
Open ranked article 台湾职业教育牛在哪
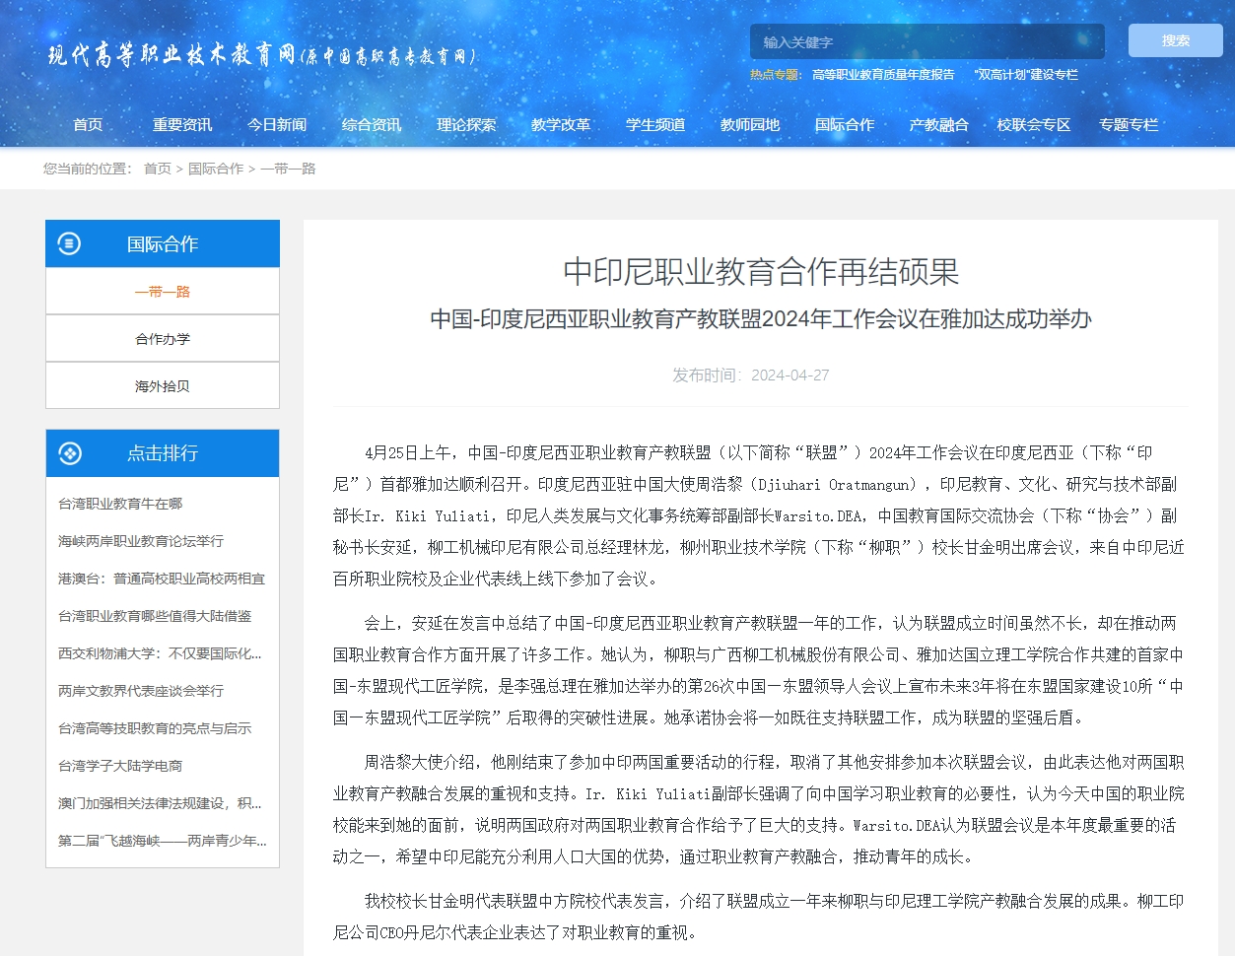click(120, 504)
